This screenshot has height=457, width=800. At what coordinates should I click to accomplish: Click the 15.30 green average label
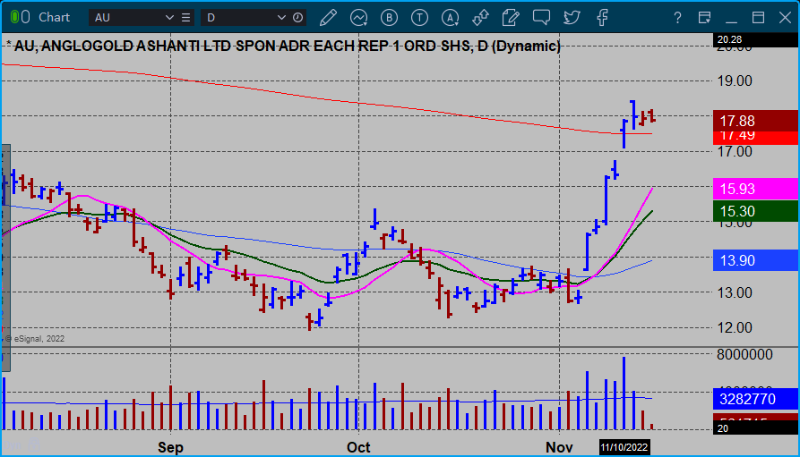click(x=755, y=211)
